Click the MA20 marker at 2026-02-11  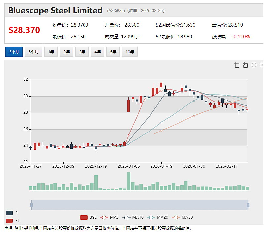pyautogui.click(x=227, y=95)
